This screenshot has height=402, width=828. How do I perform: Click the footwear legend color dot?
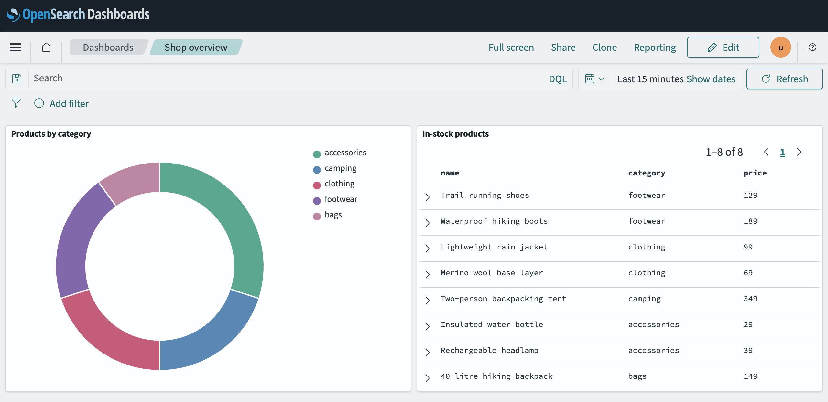coord(317,201)
